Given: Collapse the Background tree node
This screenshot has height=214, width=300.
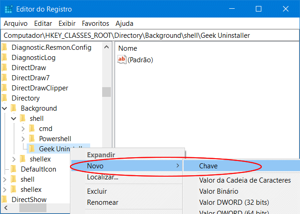Looking at the screenshot, I should [x=5, y=108].
